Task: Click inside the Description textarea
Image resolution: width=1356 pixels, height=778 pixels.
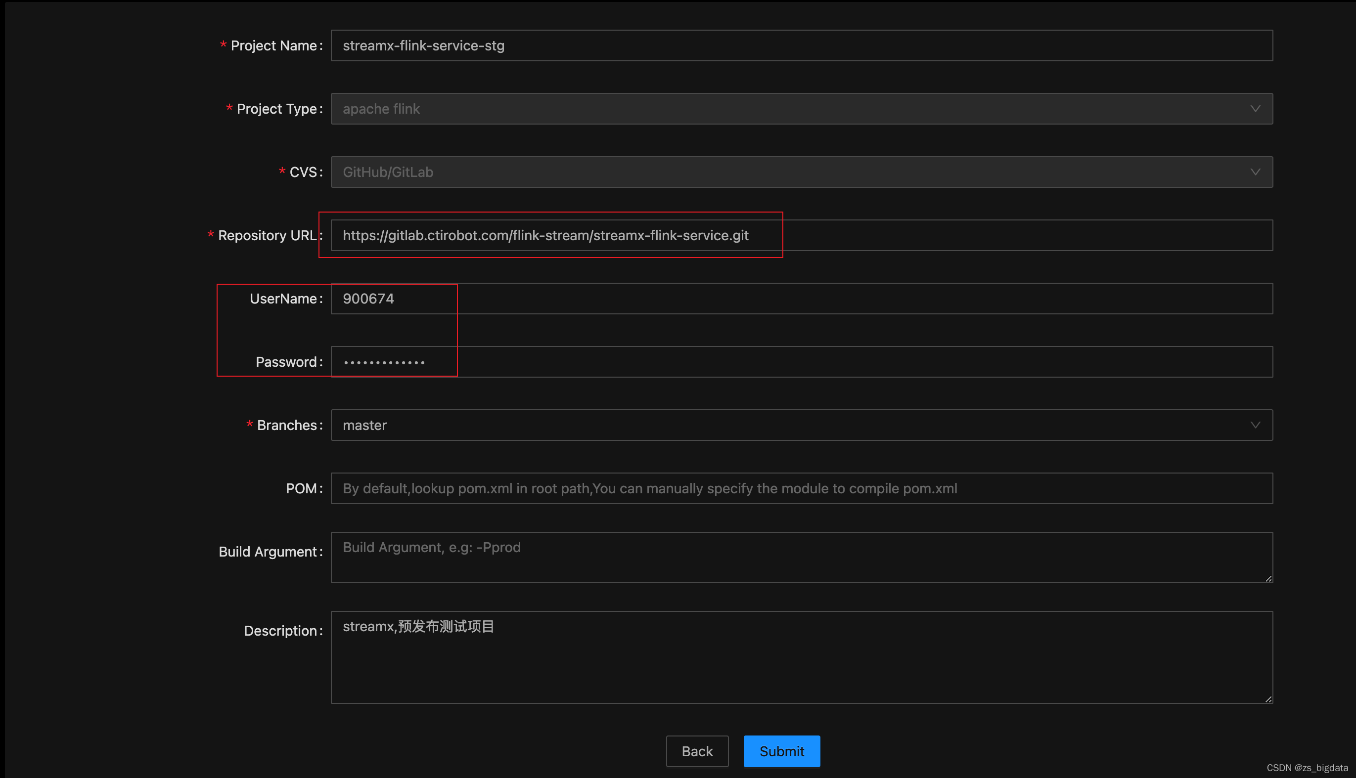Action: pyautogui.click(x=801, y=657)
